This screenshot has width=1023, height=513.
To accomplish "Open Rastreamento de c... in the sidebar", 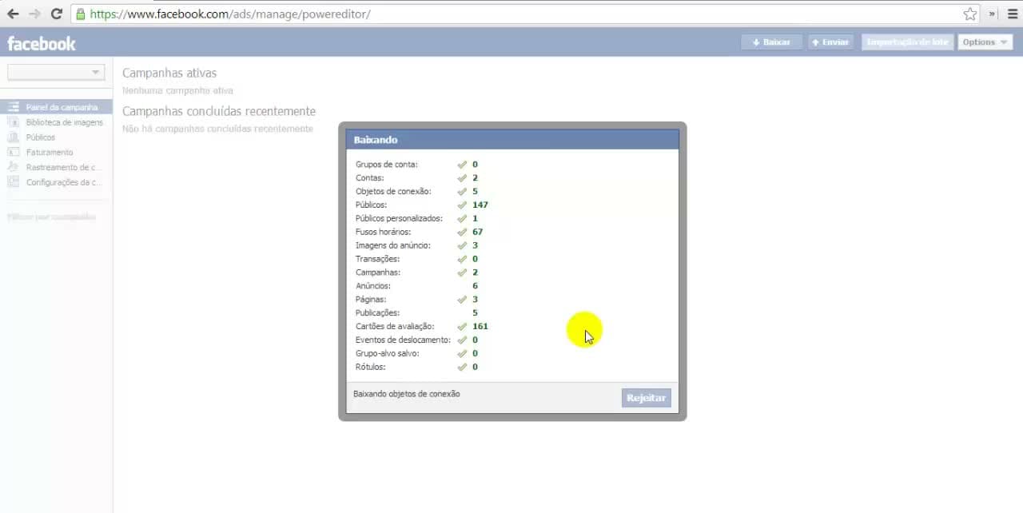I will click(x=56, y=167).
